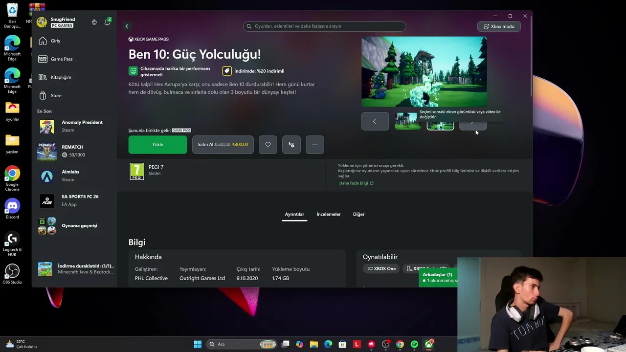
Task: Click the taskbar Ara search box
Action: 242,344
